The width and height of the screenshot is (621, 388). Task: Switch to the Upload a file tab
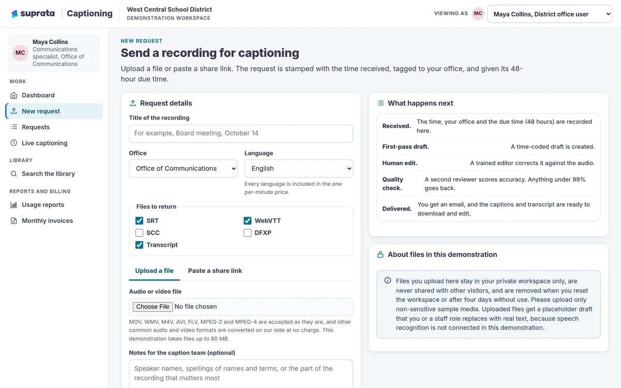pos(154,271)
